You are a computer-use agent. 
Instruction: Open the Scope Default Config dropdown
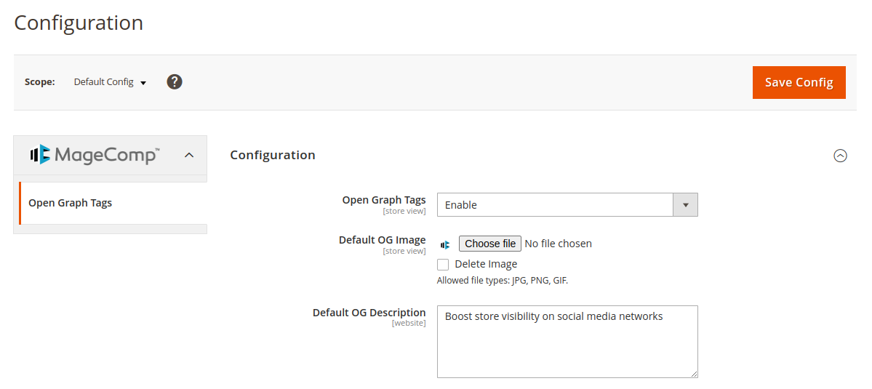[110, 82]
